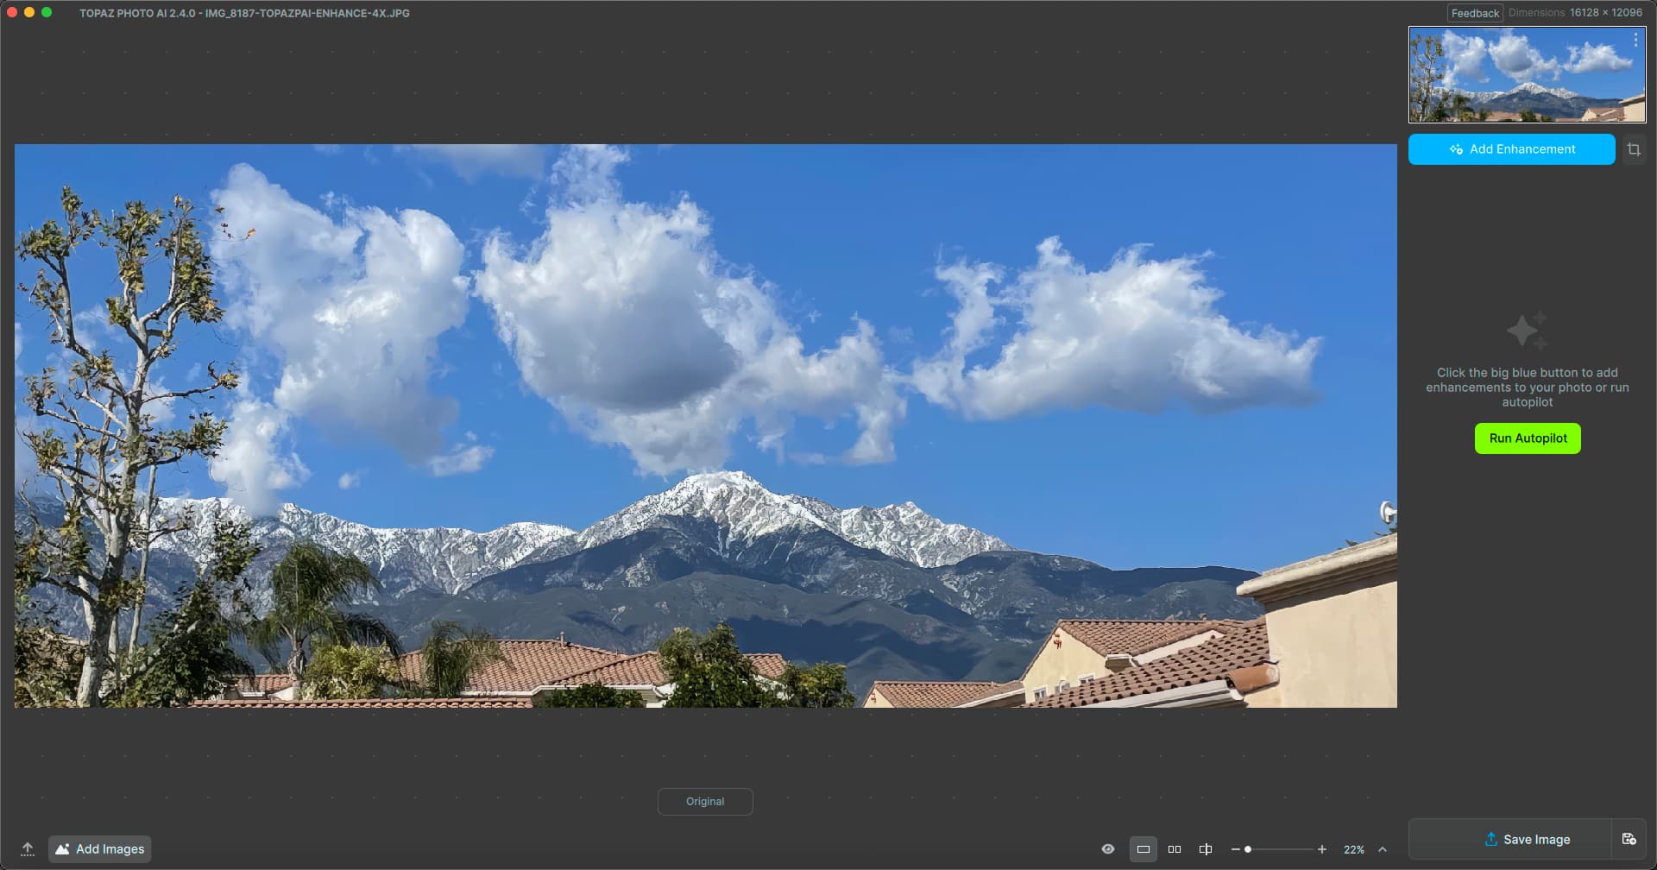Image resolution: width=1657 pixels, height=870 pixels.
Task: Open the 22% zoom level dropdown
Action: [1354, 849]
